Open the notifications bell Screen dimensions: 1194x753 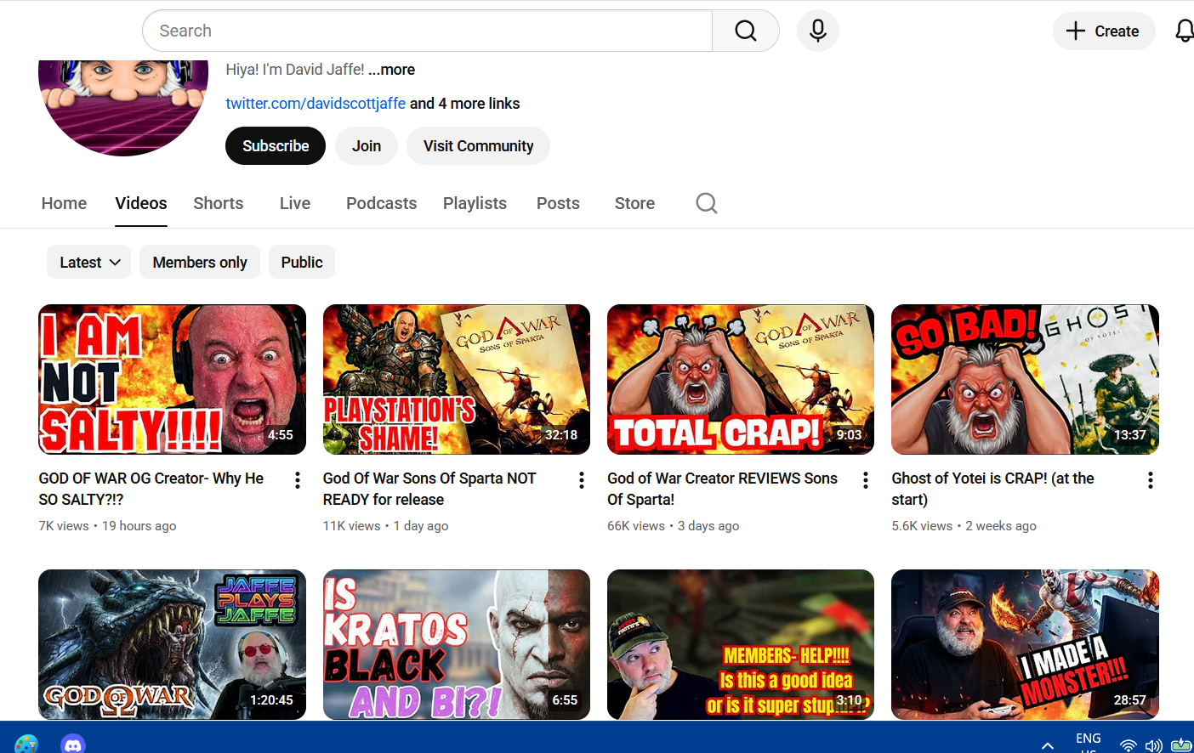point(1183,31)
